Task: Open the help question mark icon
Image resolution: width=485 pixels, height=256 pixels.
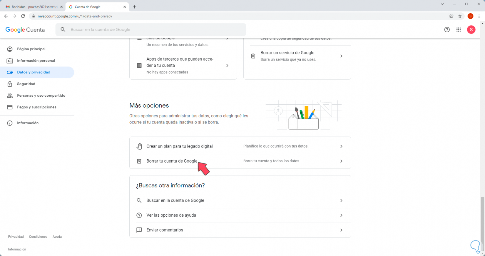Action: tap(447, 30)
